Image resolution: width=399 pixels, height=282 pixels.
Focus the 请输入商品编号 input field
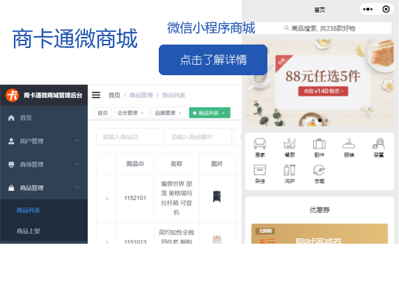pos(198,137)
